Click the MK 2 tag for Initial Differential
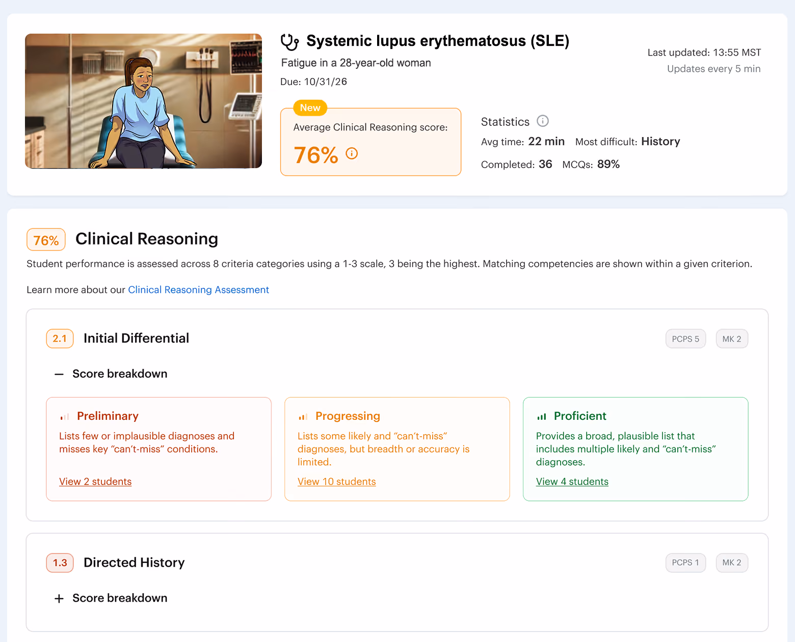 [x=732, y=339]
